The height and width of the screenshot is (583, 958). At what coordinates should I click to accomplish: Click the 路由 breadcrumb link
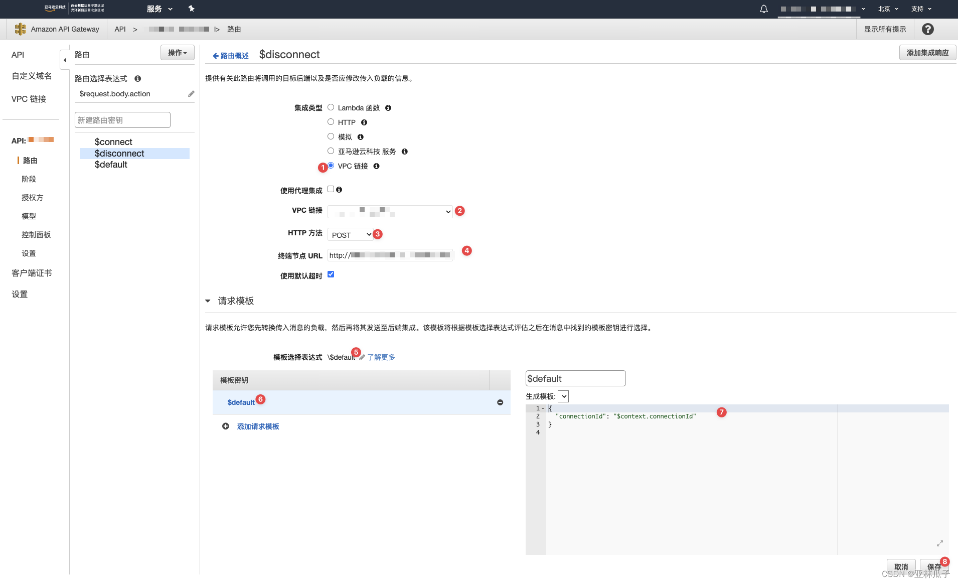pos(234,29)
